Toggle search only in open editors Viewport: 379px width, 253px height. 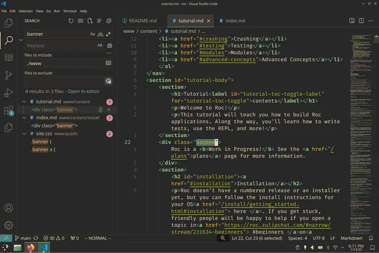(x=108, y=63)
